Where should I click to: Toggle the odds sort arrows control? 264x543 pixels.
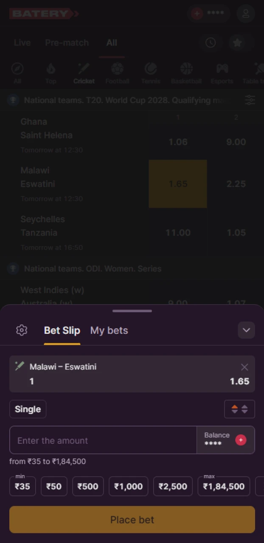coord(239,409)
